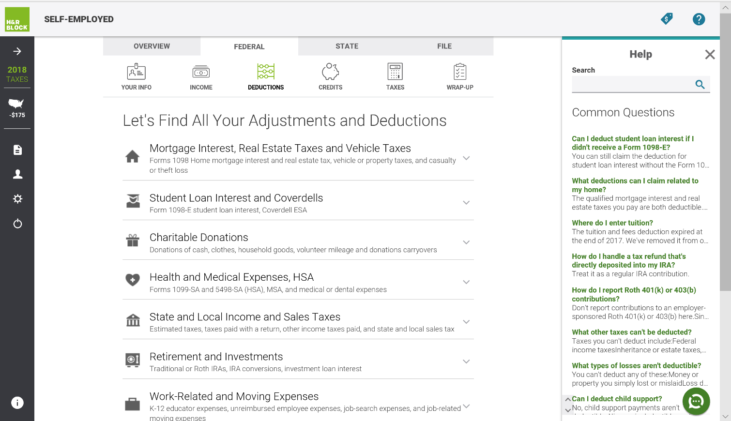This screenshot has width=731, height=421.
Task: Click the account person icon in sidebar
Action: click(17, 174)
